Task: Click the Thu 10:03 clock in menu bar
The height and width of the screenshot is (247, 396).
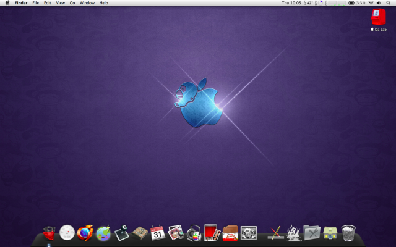Action: point(291,3)
